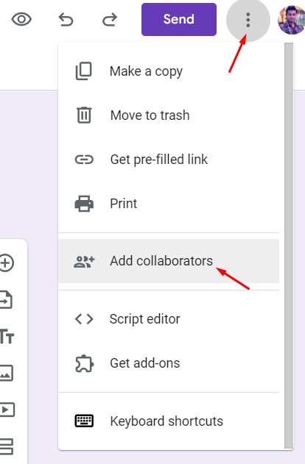Add a question with the plus circle icon
Image resolution: width=305 pixels, height=464 pixels.
7,263
